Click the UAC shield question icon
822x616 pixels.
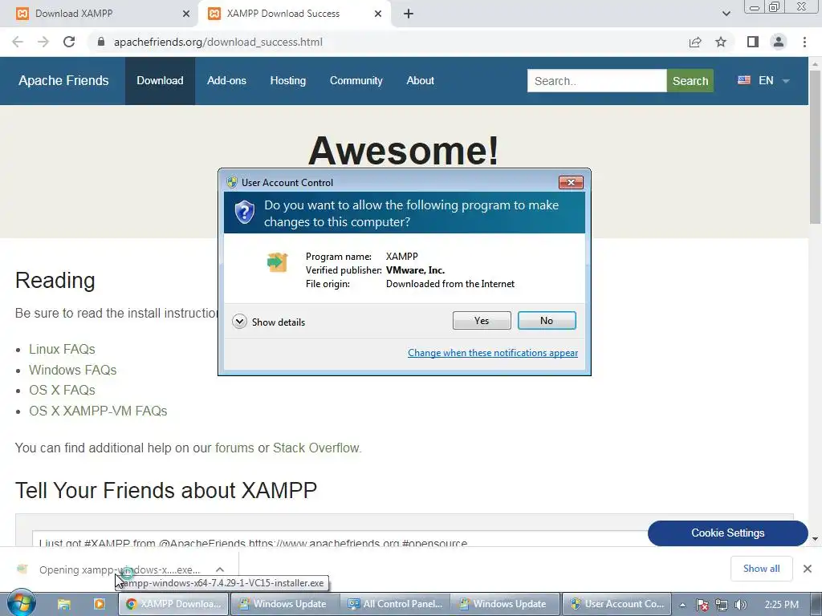point(244,212)
